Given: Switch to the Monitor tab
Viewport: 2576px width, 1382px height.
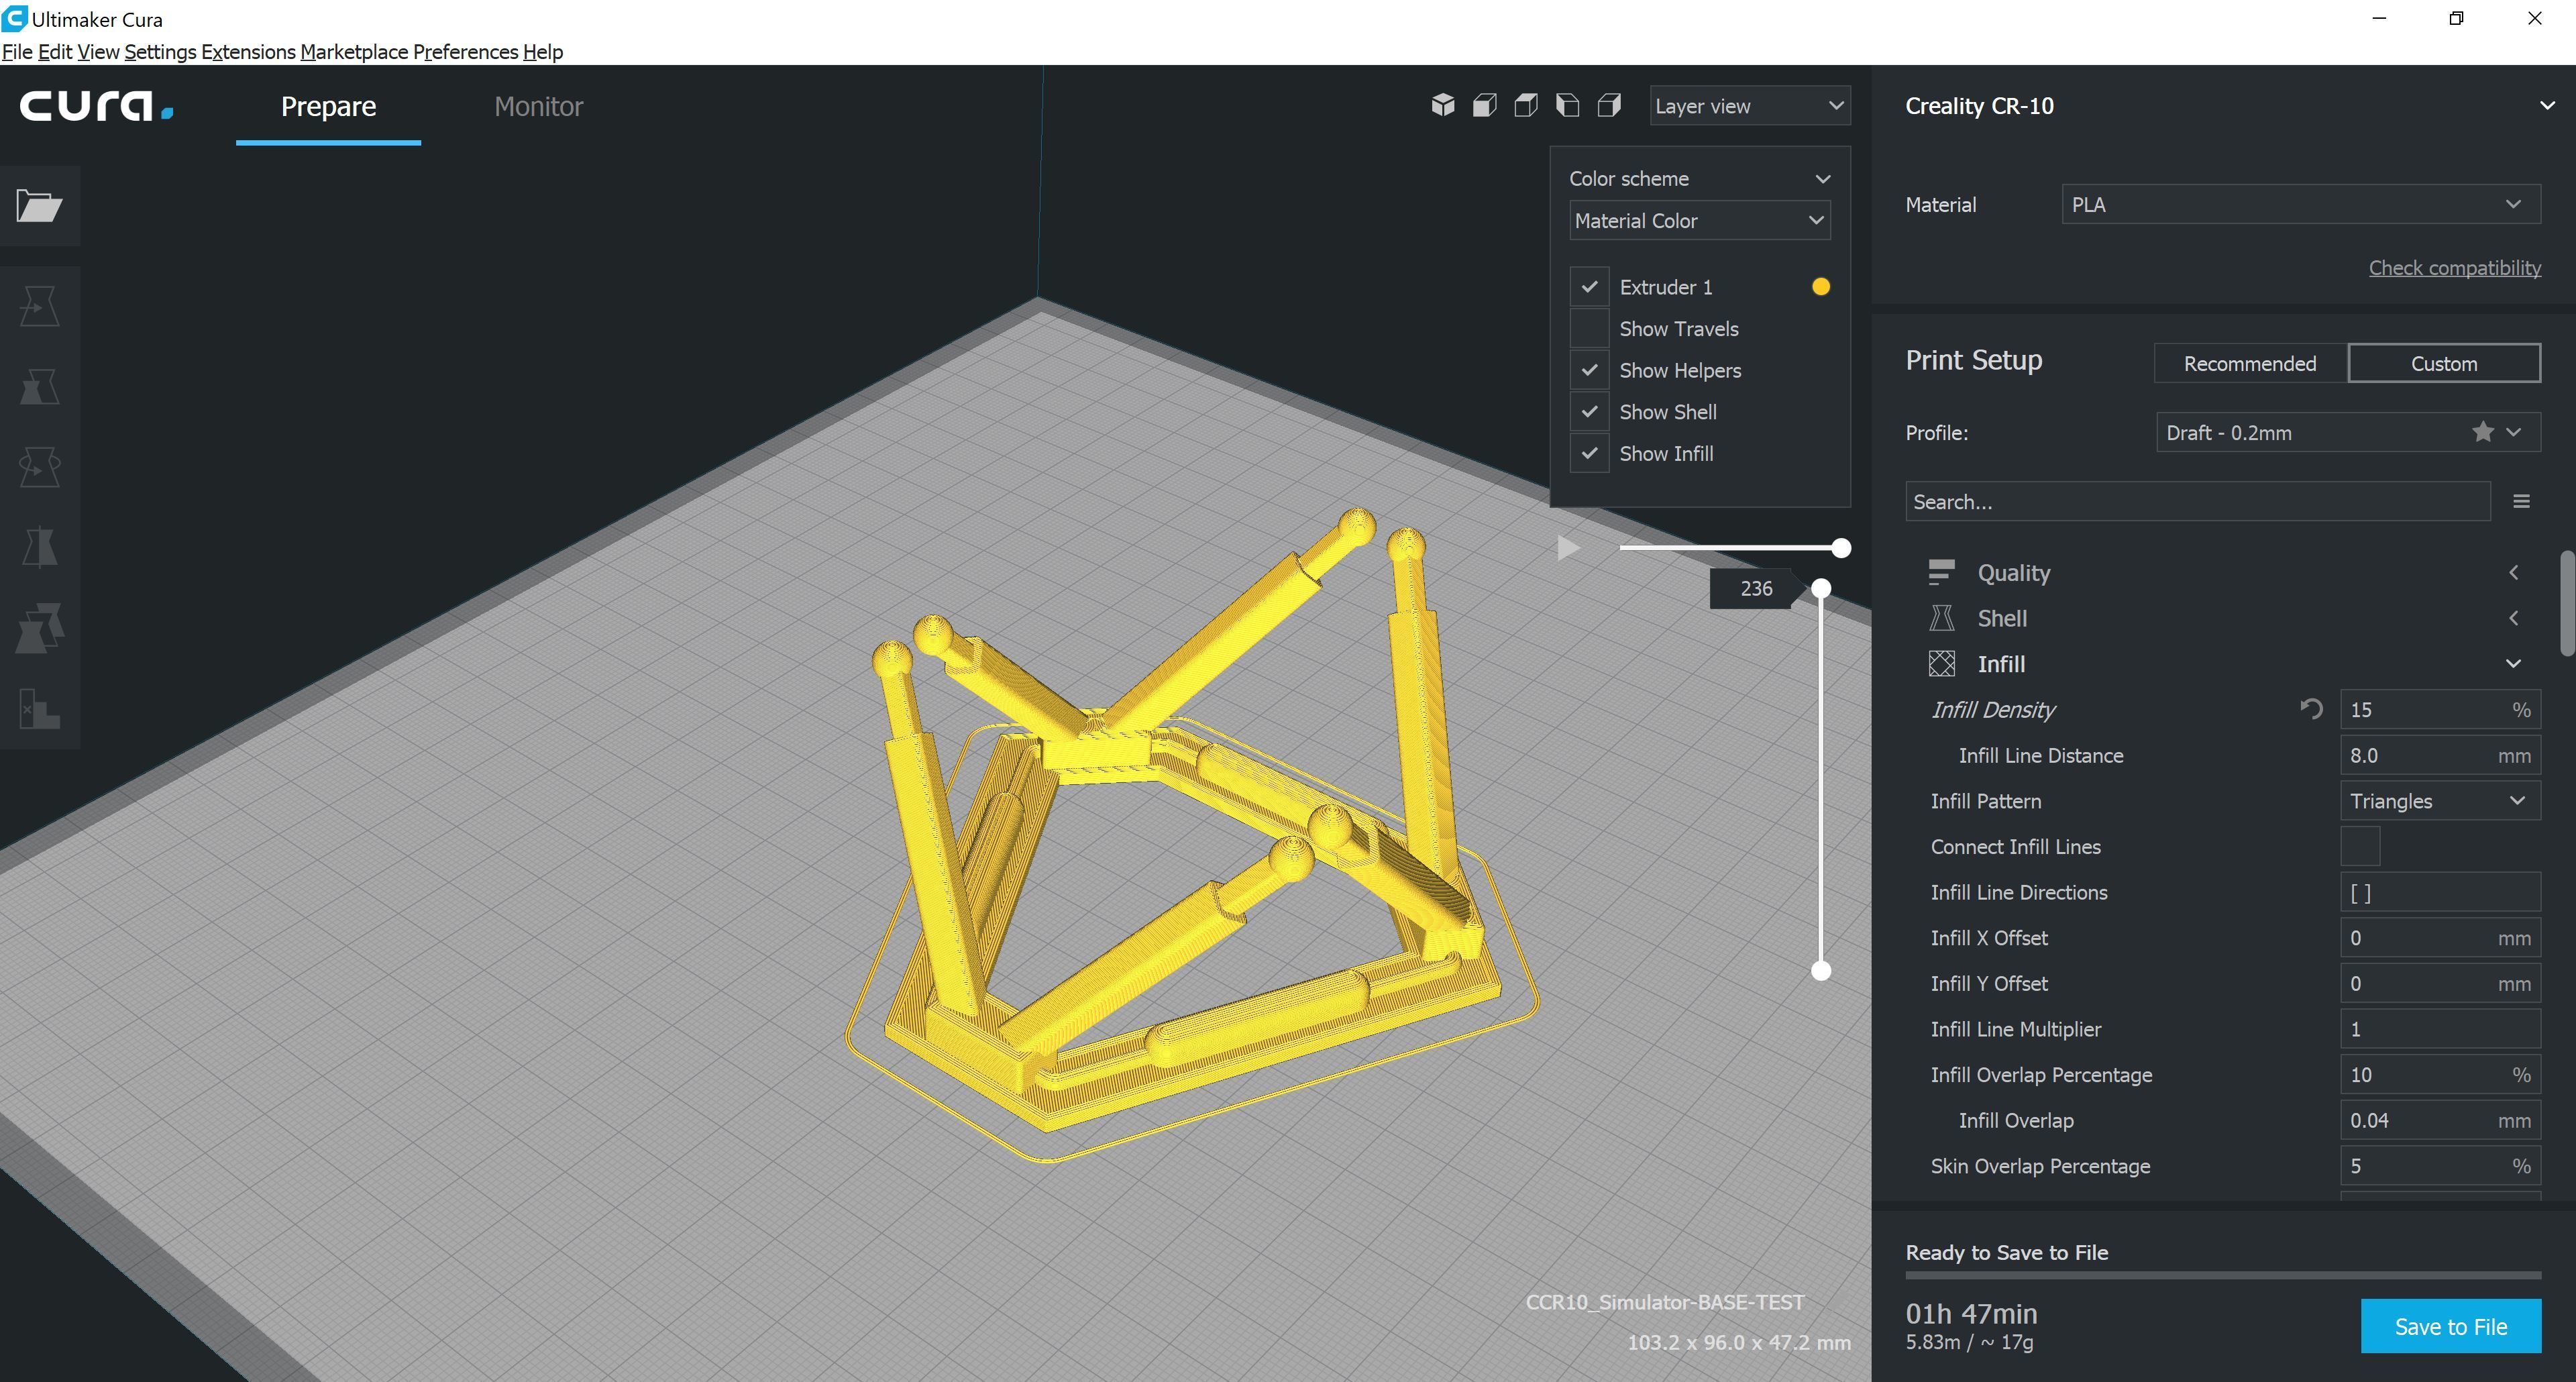Looking at the screenshot, I should (538, 107).
